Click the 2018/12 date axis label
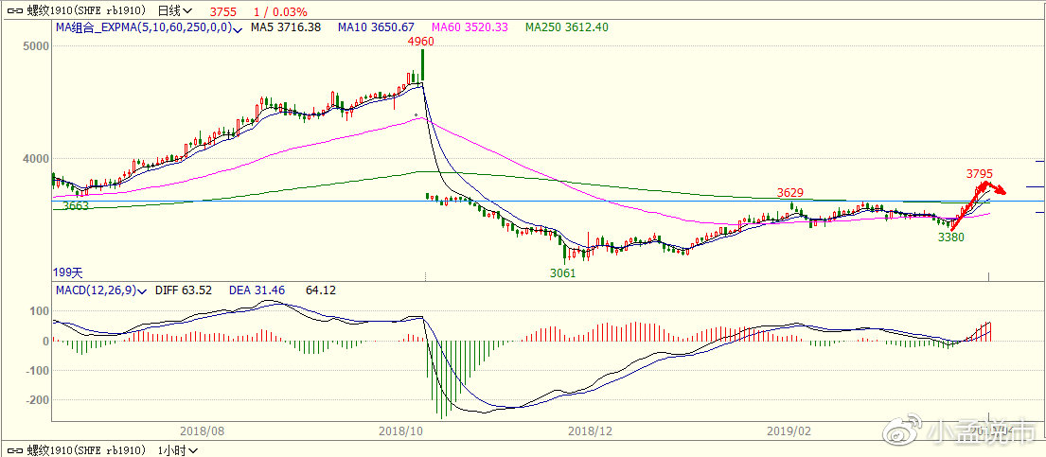Viewport: 1046px width, 457px height. pyautogui.click(x=590, y=431)
